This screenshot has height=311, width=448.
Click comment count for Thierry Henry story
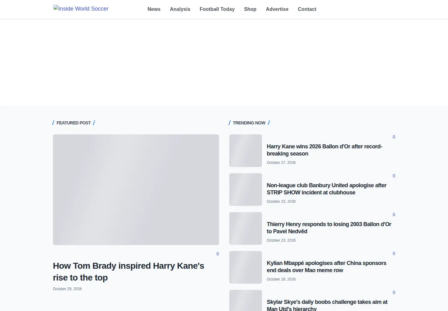[394, 215]
